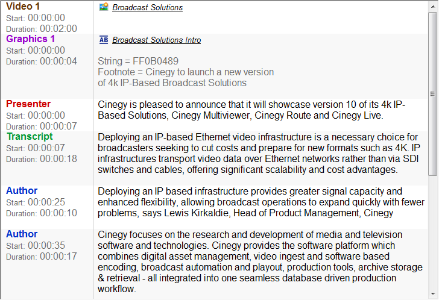Click scrollbar down arrow

pos(433,294)
